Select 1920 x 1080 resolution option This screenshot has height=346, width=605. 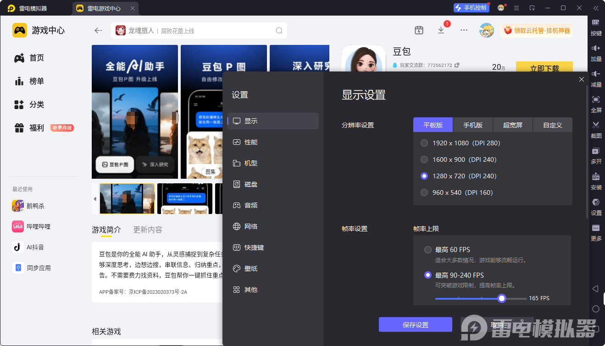424,143
